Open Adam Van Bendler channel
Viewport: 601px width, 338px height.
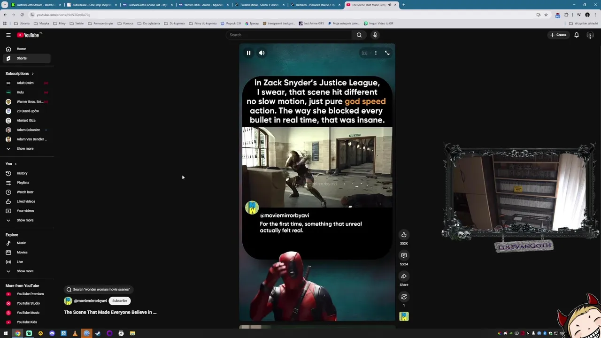point(26,139)
